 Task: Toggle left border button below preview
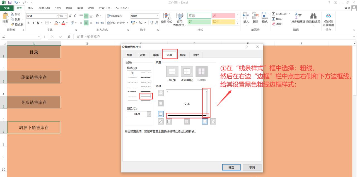point(169,121)
